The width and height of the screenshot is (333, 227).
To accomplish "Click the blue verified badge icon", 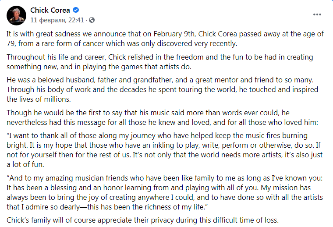I will pos(75,10).
